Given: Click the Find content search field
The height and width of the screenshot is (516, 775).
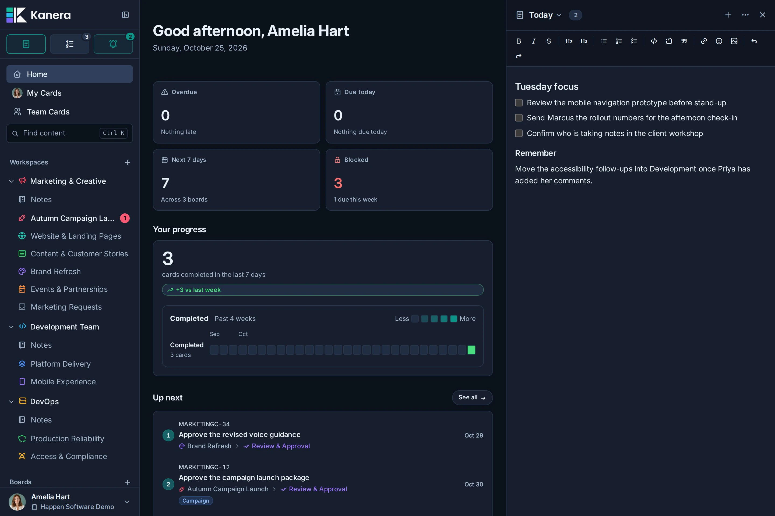Looking at the screenshot, I should click(x=69, y=133).
